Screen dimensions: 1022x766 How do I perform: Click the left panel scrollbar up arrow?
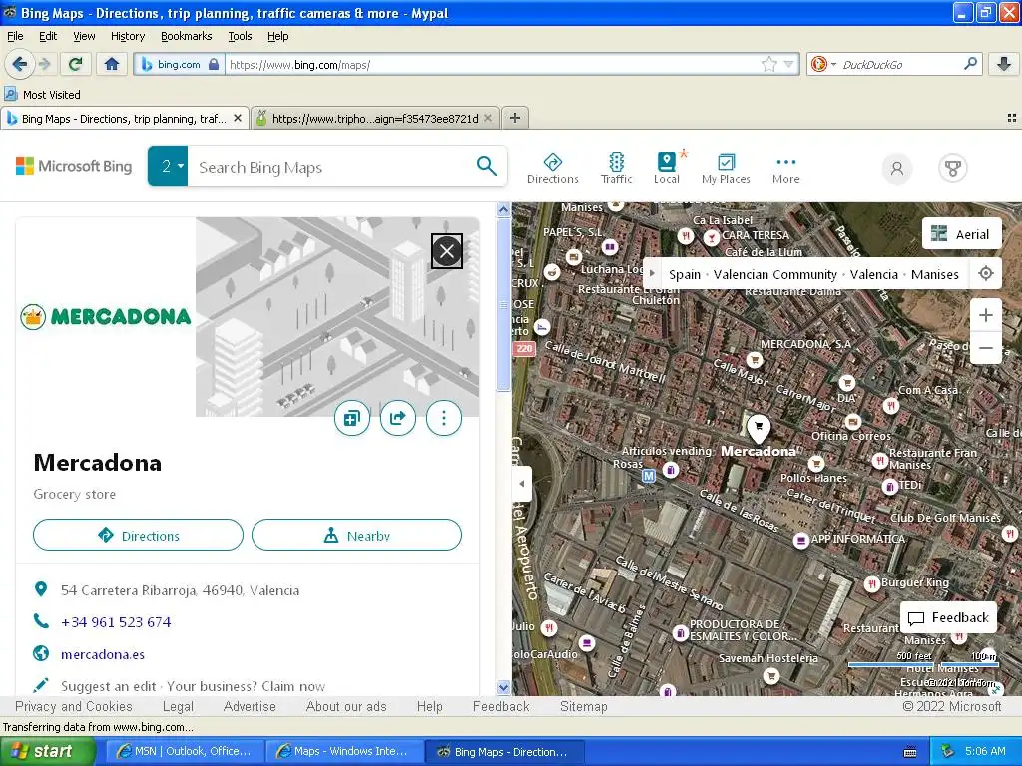click(503, 209)
